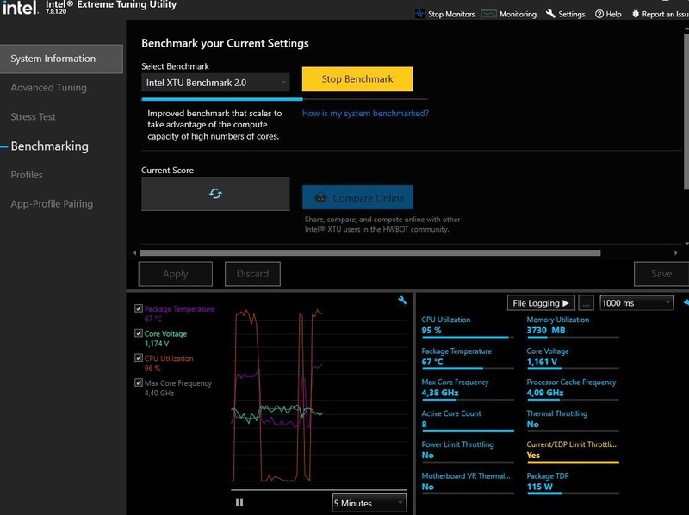
Task: Click the file logging browse ellipsis button
Action: click(x=586, y=303)
